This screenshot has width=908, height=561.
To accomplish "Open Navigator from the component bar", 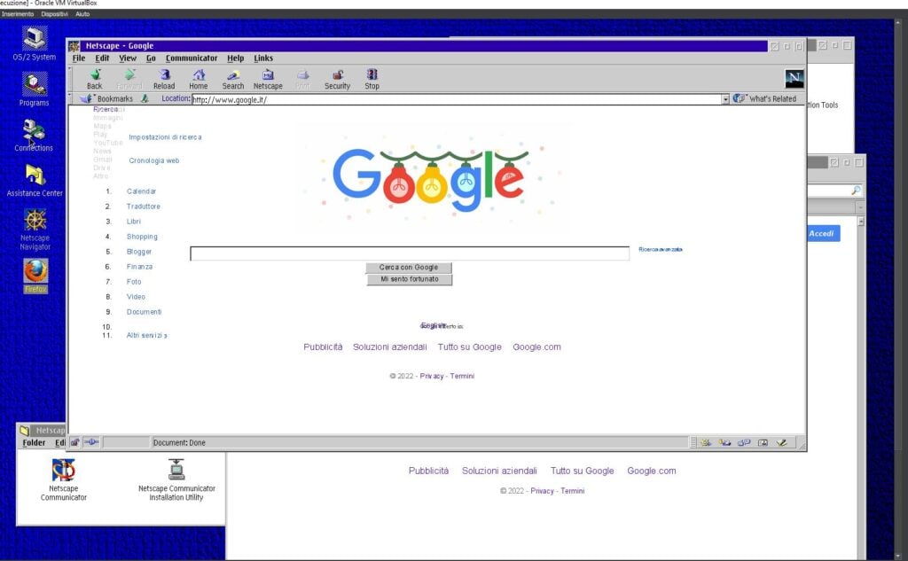I will tap(706, 442).
